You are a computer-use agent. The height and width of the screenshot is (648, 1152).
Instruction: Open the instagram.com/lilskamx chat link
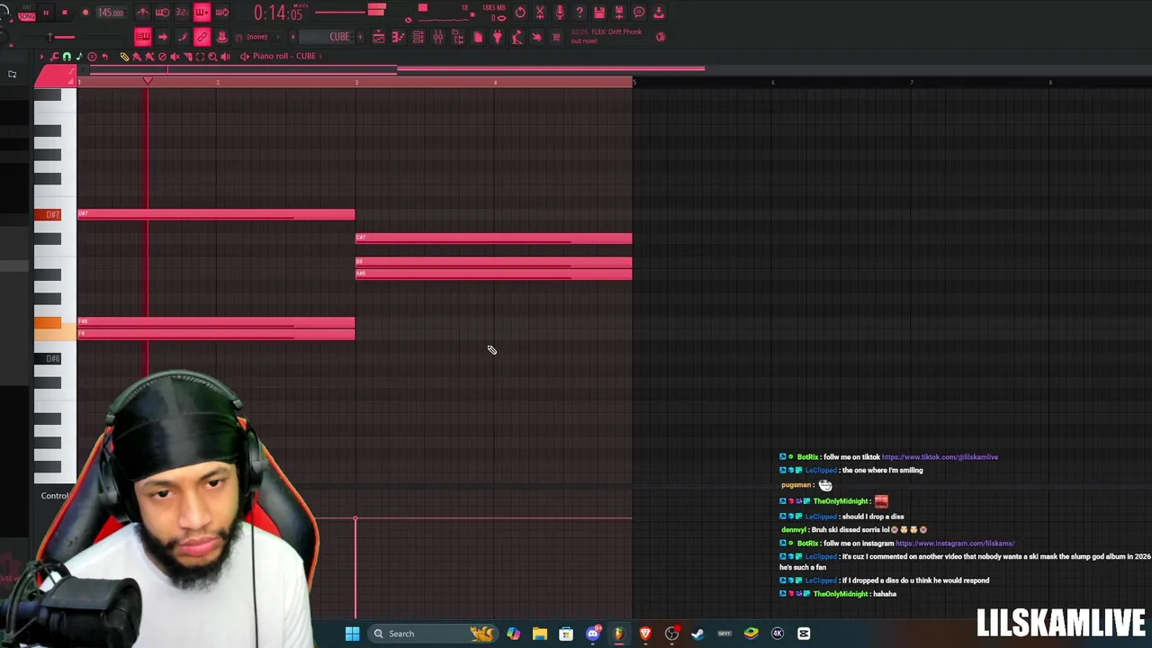coord(955,544)
